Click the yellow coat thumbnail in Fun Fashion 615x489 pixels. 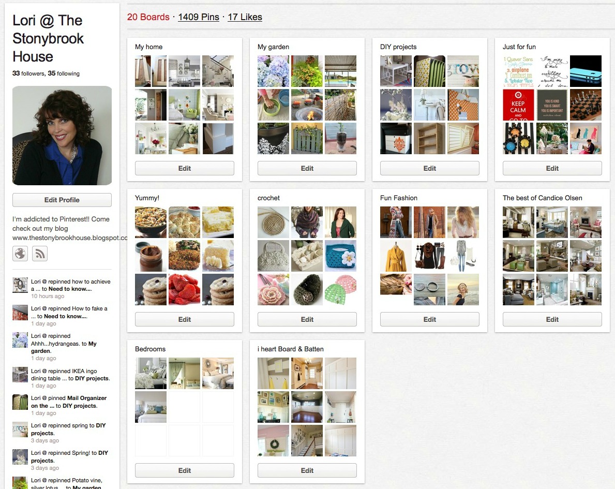pos(396,256)
